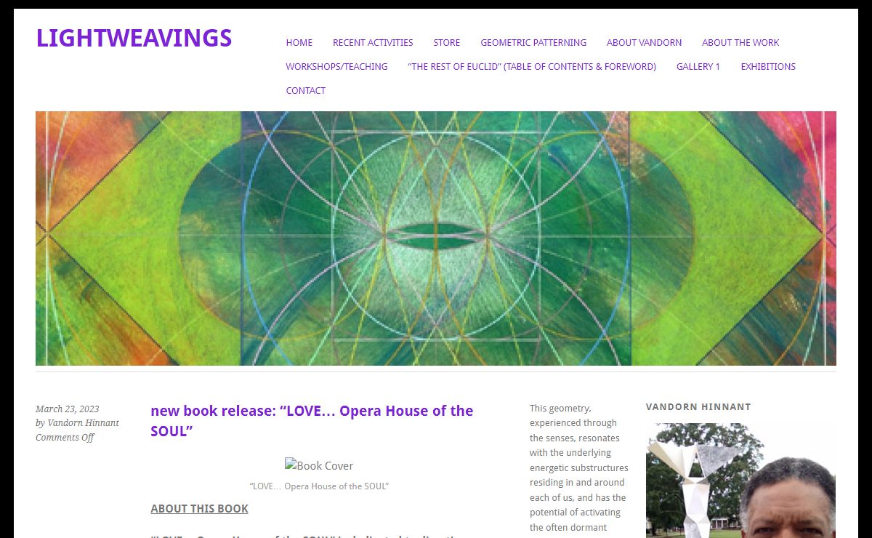Click the VANDORN HINNANT sidebar heading
The width and height of the screenshot is (872, 538).
(698, 407)
